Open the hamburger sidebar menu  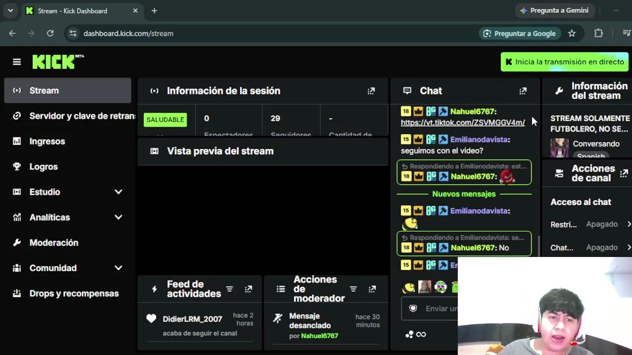tap(17, 62)
